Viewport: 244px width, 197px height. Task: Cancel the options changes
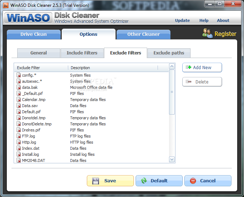coord(208,181)
